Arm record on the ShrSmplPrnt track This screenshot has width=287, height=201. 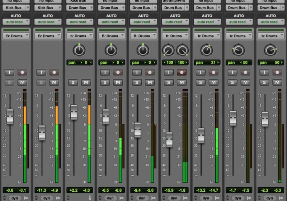182,72
